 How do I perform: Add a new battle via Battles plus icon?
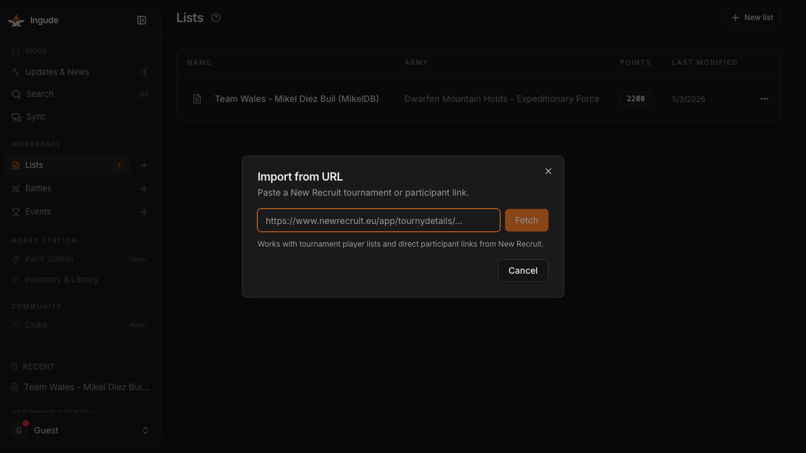(x=144, y=189)
